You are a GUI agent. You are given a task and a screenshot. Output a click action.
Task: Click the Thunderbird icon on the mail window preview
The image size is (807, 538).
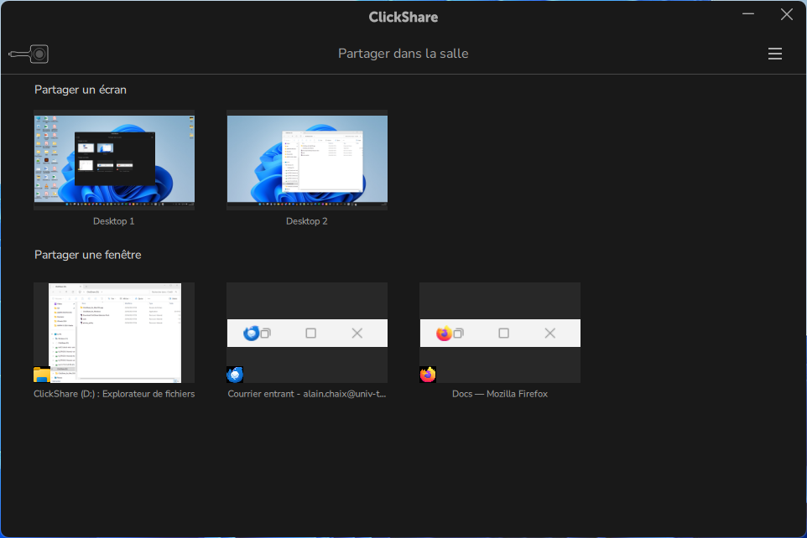pyautogui.click(x=251, y=333)
